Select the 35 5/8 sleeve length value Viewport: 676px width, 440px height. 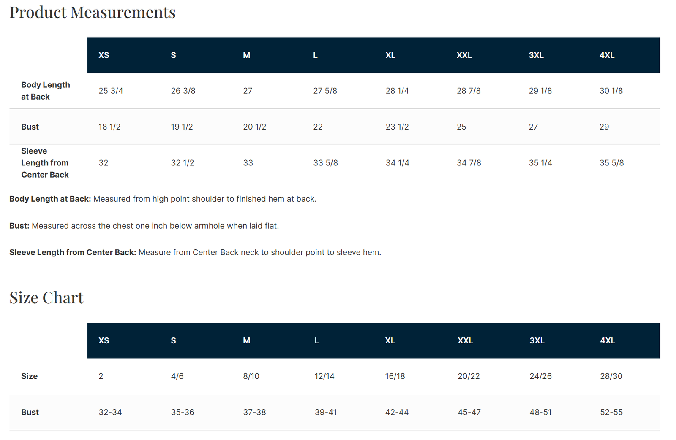(611, 163)
